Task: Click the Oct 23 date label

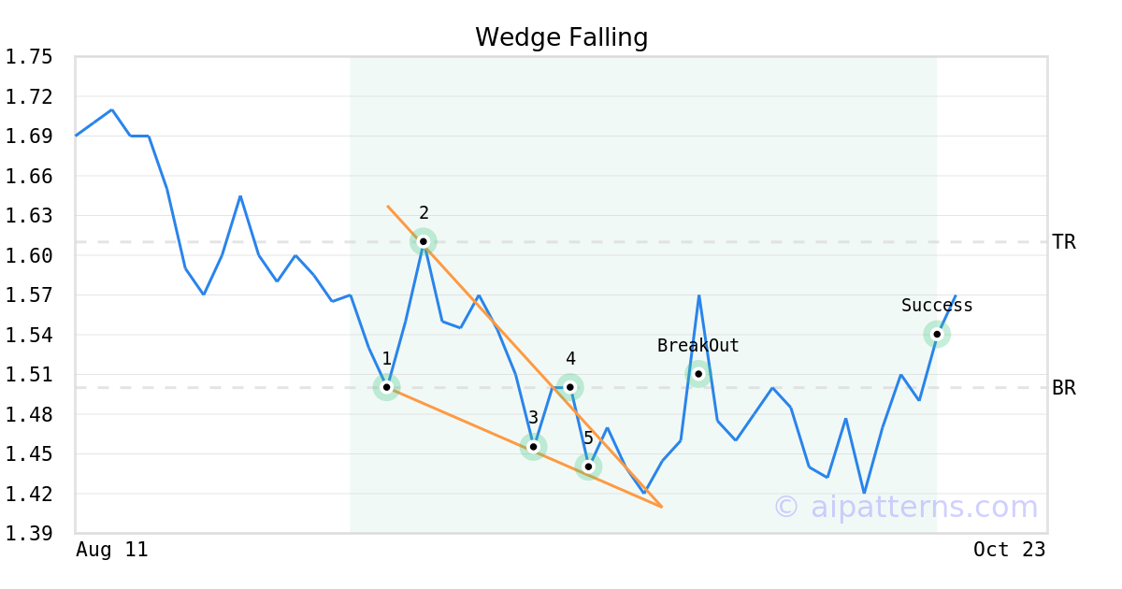Action: (x=1009, y=550)
